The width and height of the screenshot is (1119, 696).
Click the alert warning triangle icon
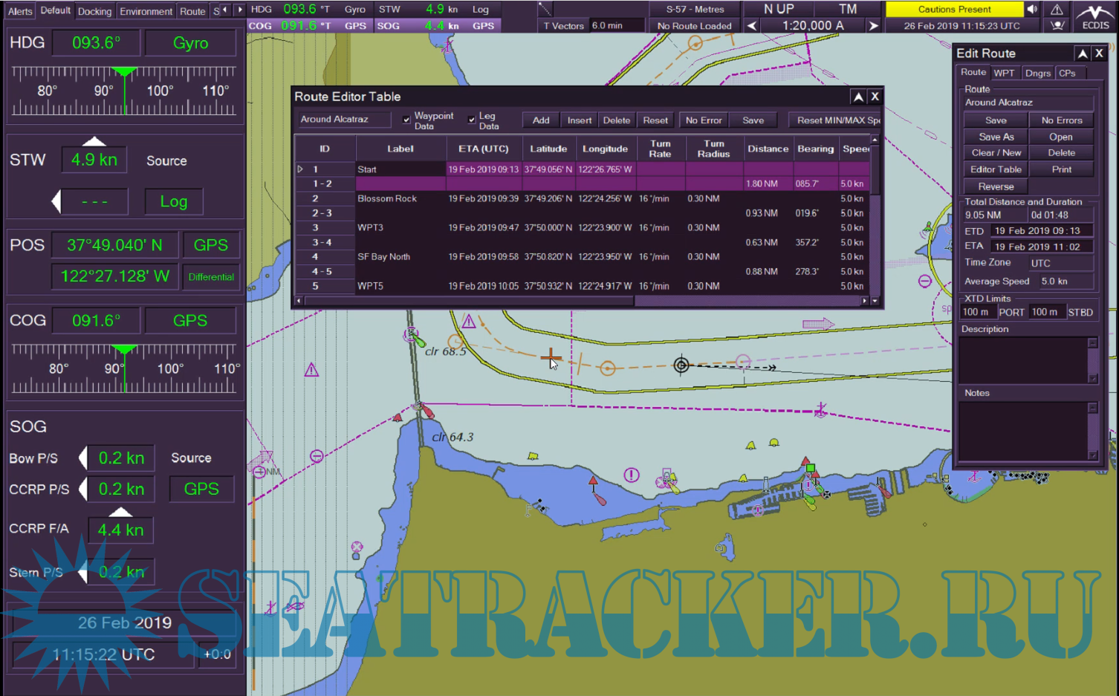coord(1057,10)
